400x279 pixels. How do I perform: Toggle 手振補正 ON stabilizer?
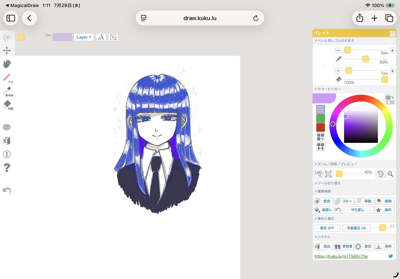[356, 228]
